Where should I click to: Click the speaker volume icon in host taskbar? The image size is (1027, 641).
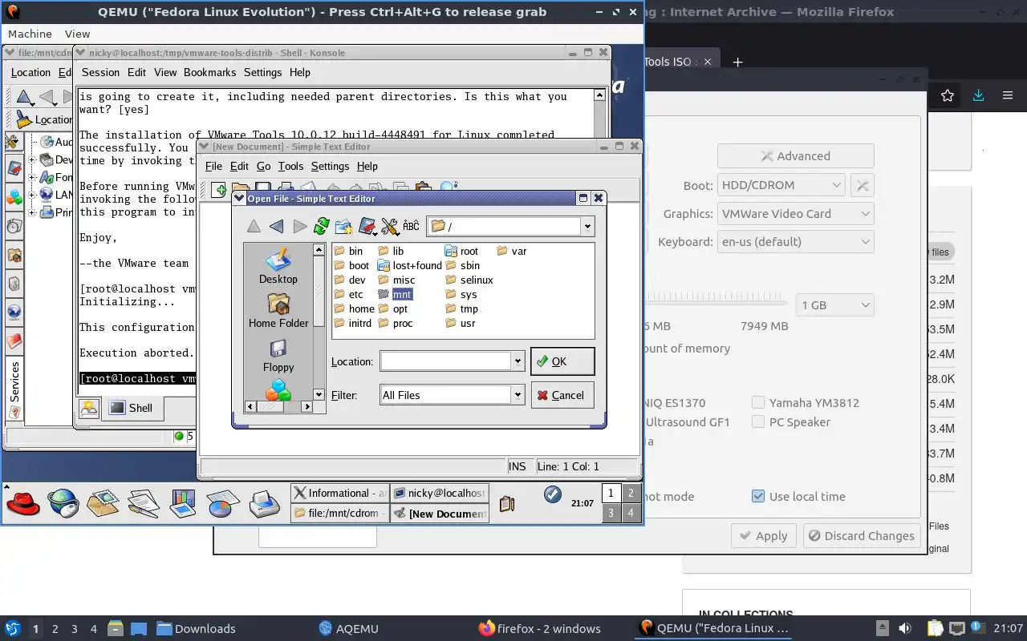click(905, 628)
